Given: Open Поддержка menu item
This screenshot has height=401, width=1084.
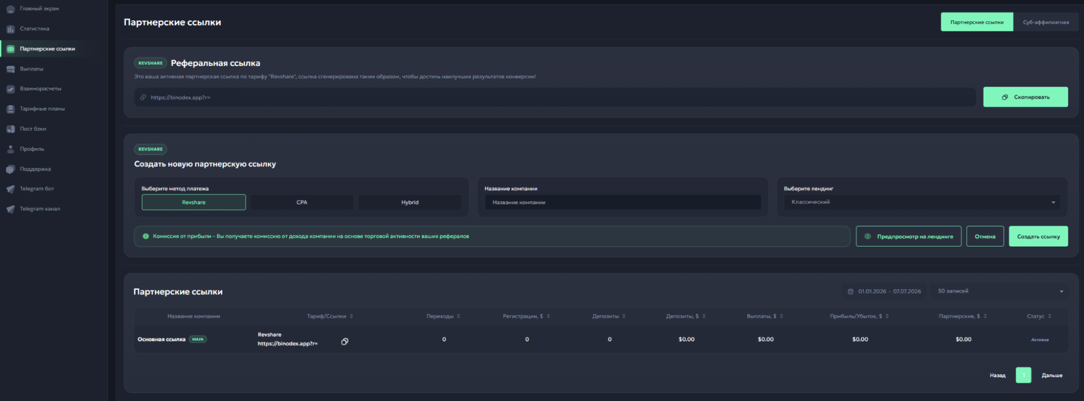Looking at the screenshot, I should click(35, 169).
